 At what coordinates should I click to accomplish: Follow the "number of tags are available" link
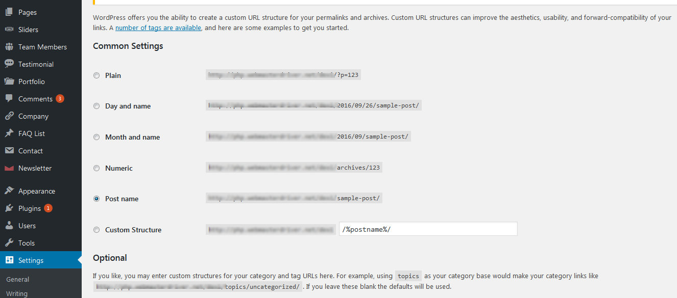coord(158,28)
